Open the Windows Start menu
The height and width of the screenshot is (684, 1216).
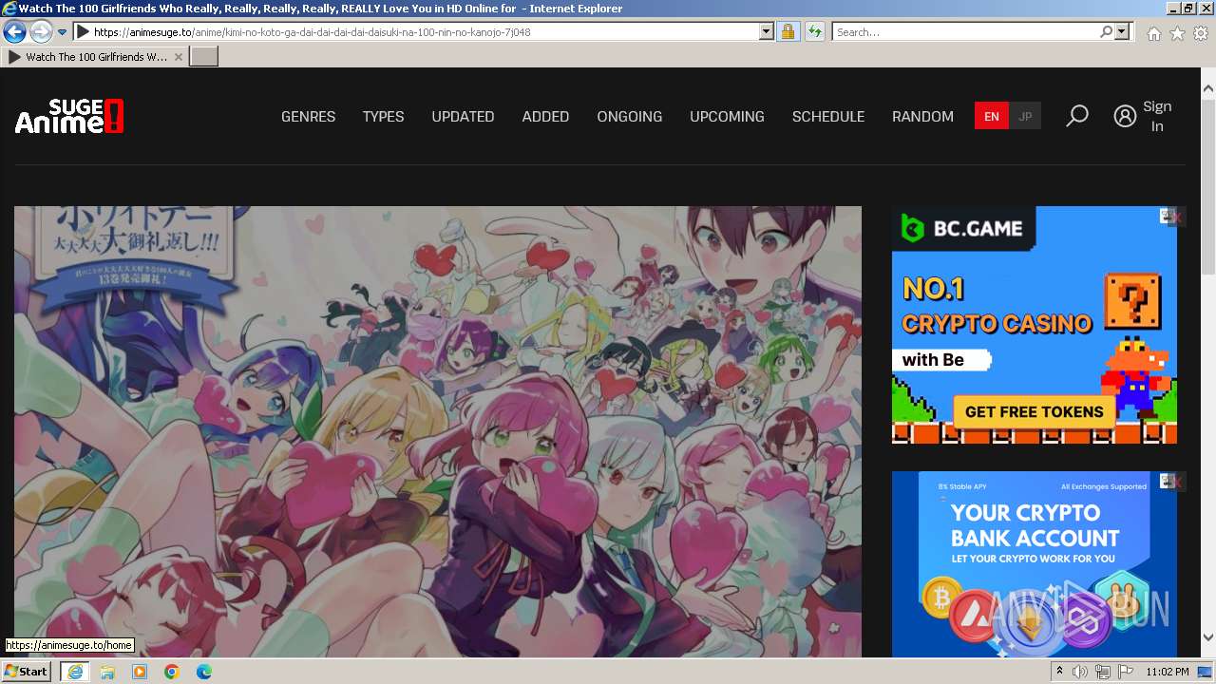pyautogui.click(x=27, y=671)
